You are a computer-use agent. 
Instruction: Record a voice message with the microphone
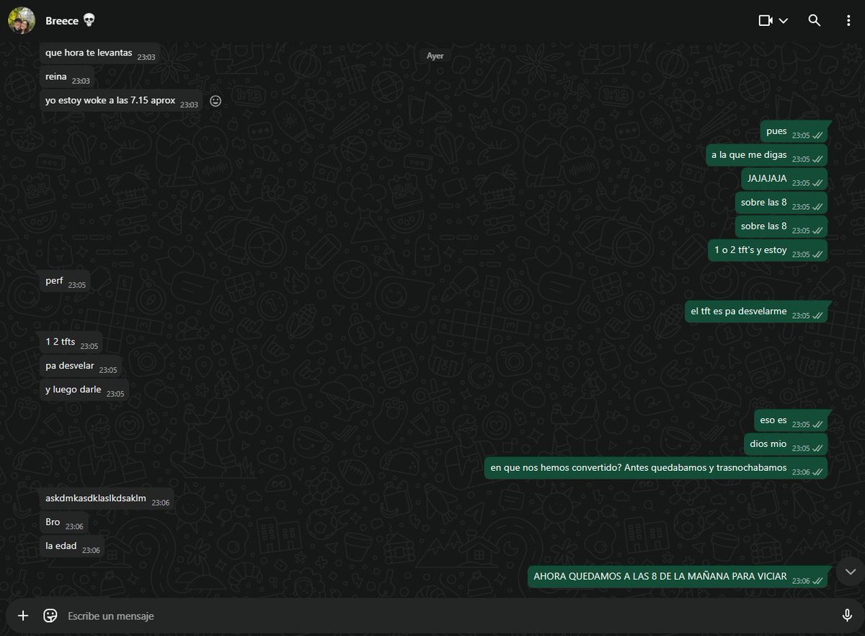[x=848, y=616]
